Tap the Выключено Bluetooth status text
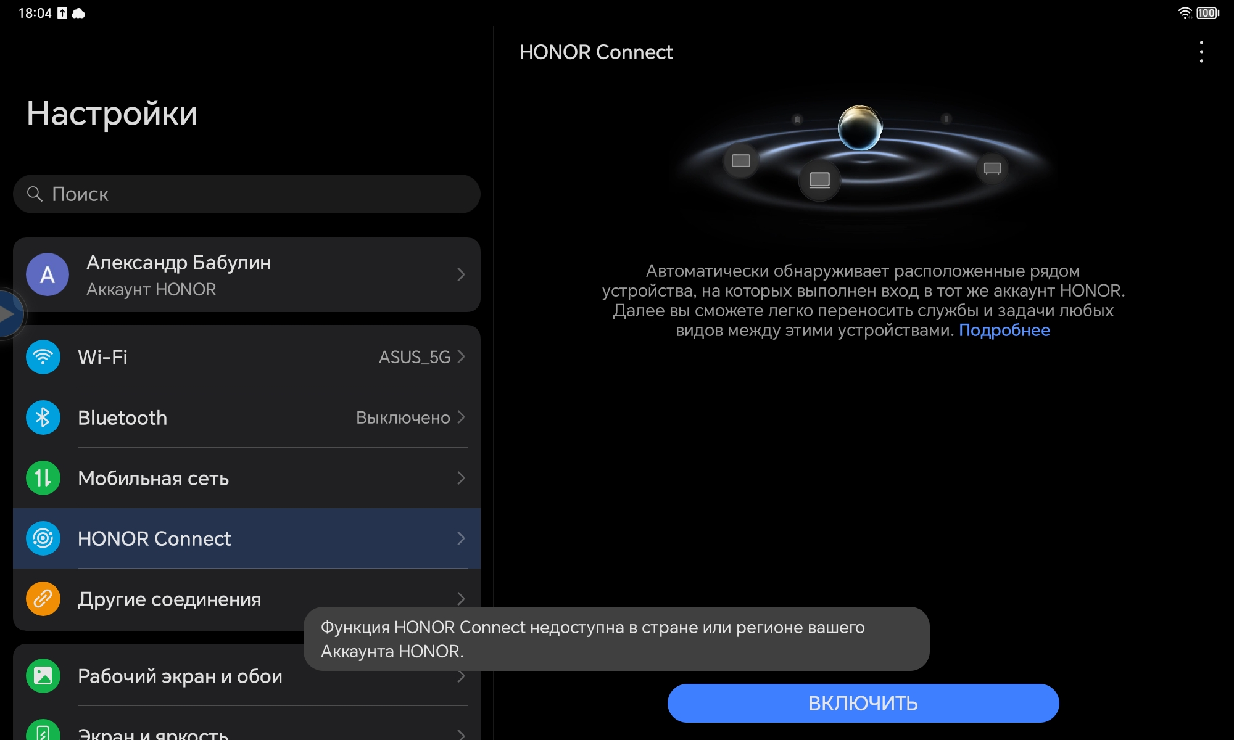 (x=403, y=417)
